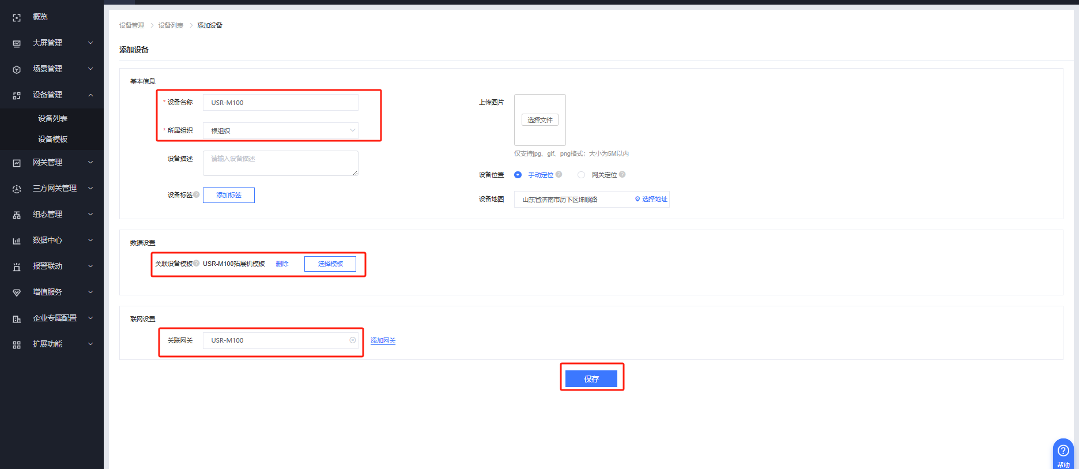The height and width of the screenshot is (469, 1079).
Task: Click the 组态管理 sidebar icon
Action: (17, 215)
